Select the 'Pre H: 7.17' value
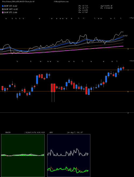Screen dimensions: 134x177 tap(83, 8)
